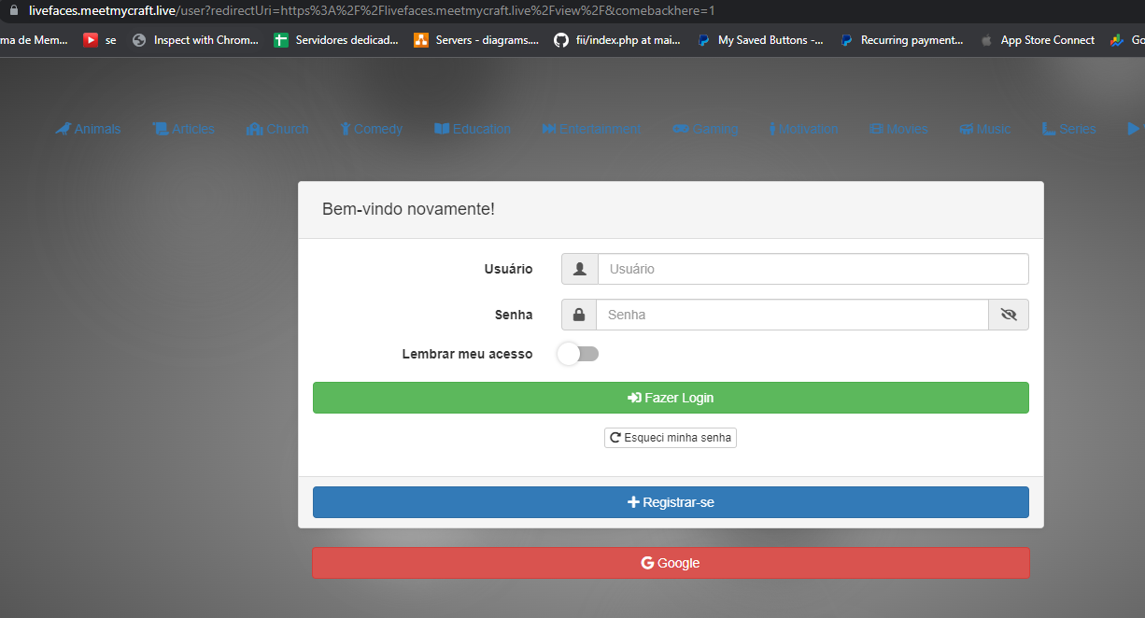This screenshot has height=618, width=1145.
Task: Focus the Senha password field
Action: pos(792,315)
